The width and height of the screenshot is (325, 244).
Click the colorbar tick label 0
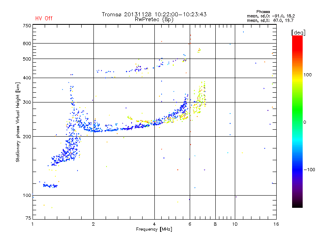[305, 122]
